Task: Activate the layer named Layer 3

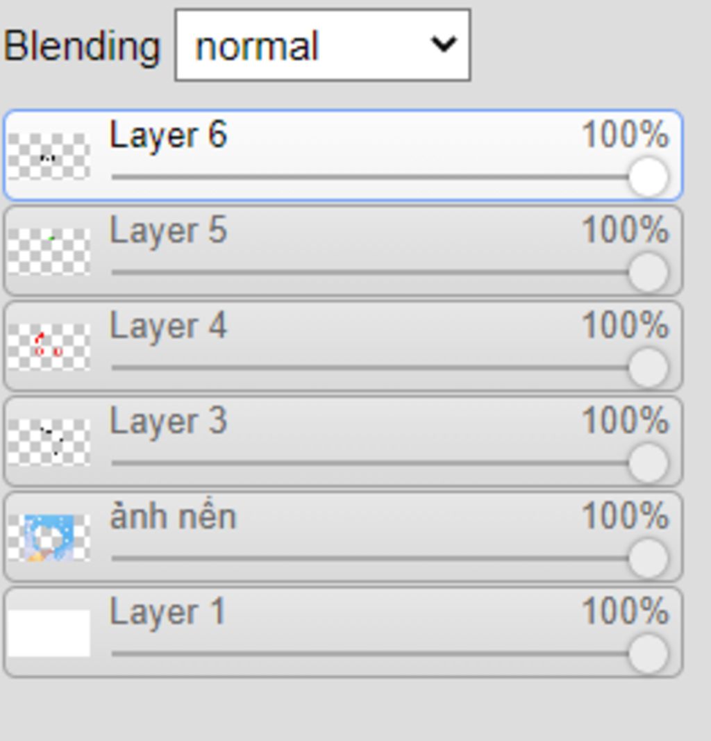Action: coord(343,442)
